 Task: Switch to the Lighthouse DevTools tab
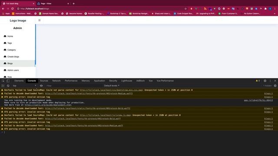[126, 81]
